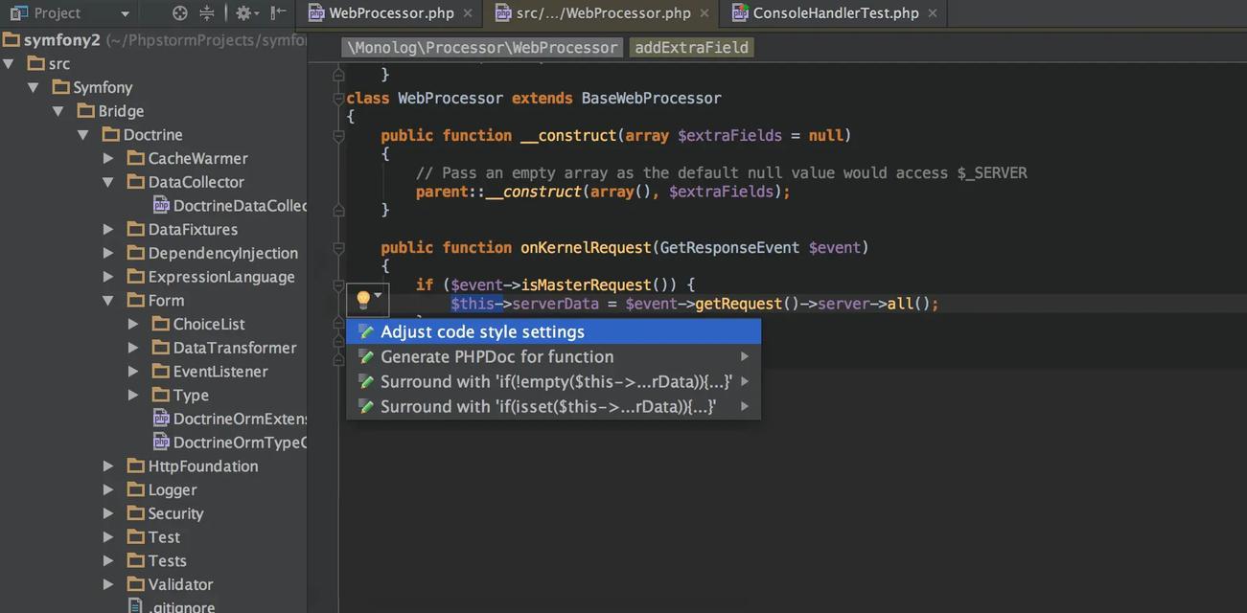
Task: Expand the Logger folder
Action: tap(108, 489)
